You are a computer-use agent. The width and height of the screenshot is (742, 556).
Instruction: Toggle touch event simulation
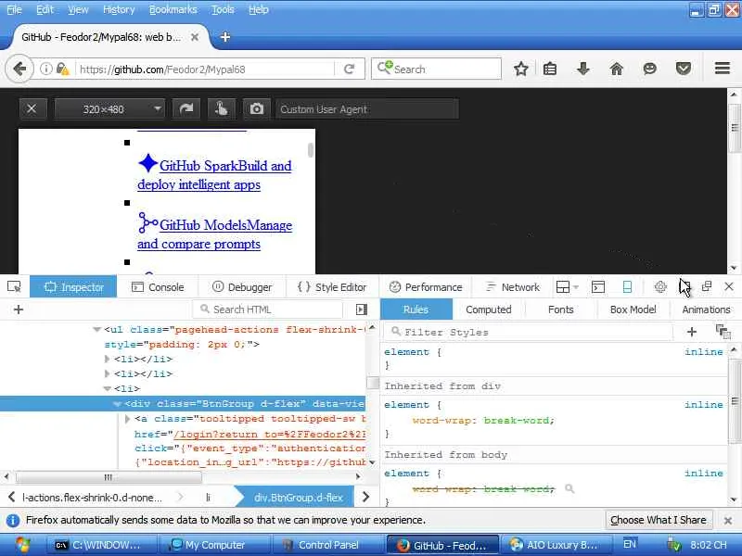[x=221, y=109]
